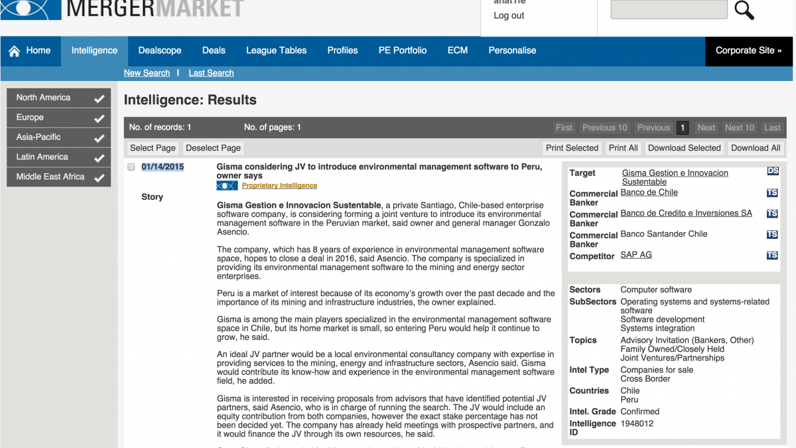Open the Intelligence tab

click(94, 50)
